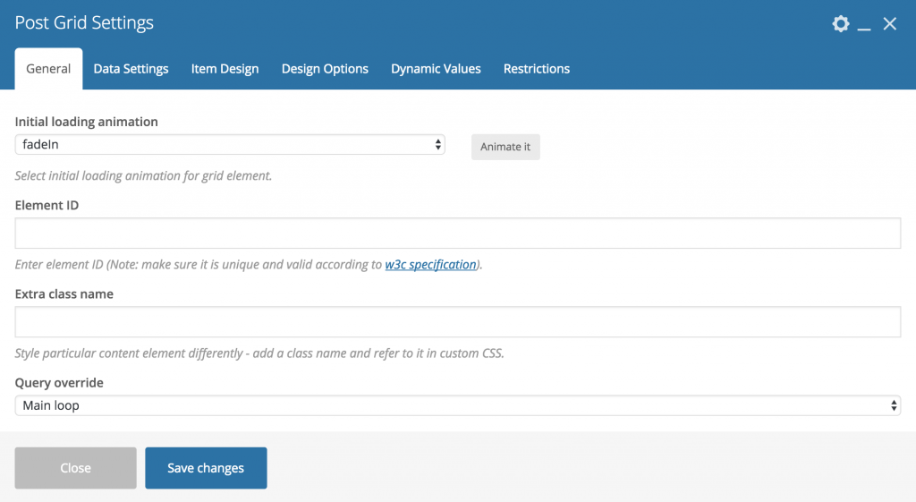
Task: Expand the Query override dropdown
Action: [x=458, y=405]
